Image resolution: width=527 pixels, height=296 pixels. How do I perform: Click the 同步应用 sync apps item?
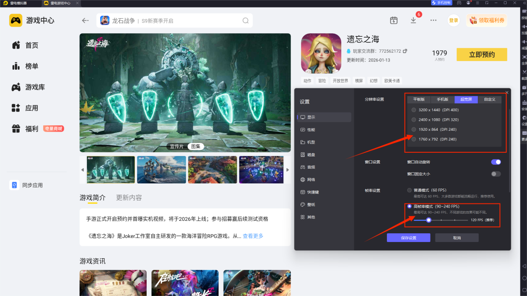click(27, 185)
